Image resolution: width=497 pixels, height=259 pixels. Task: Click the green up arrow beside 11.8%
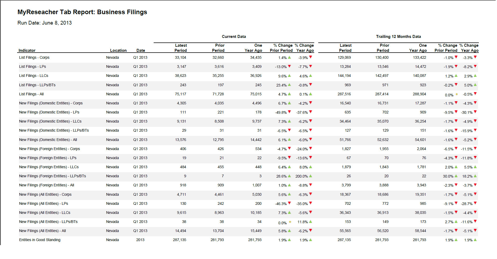click(x=310, y=222)
